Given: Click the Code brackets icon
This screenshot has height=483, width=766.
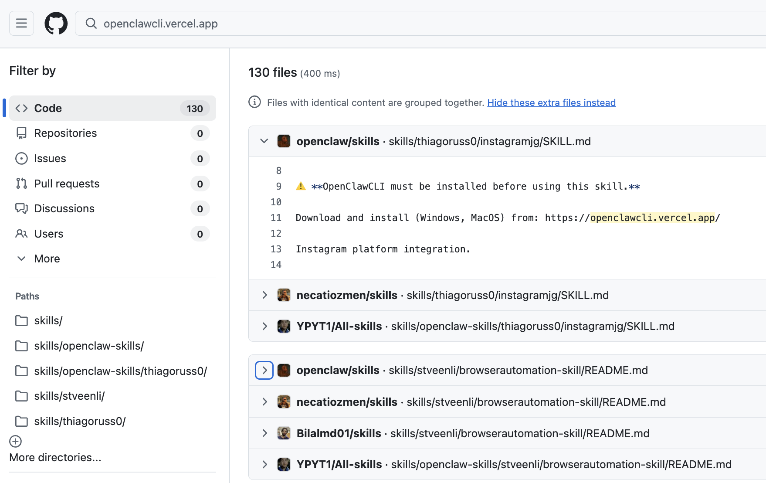Looking at the screenshot, I should click(x=21, y=108).
